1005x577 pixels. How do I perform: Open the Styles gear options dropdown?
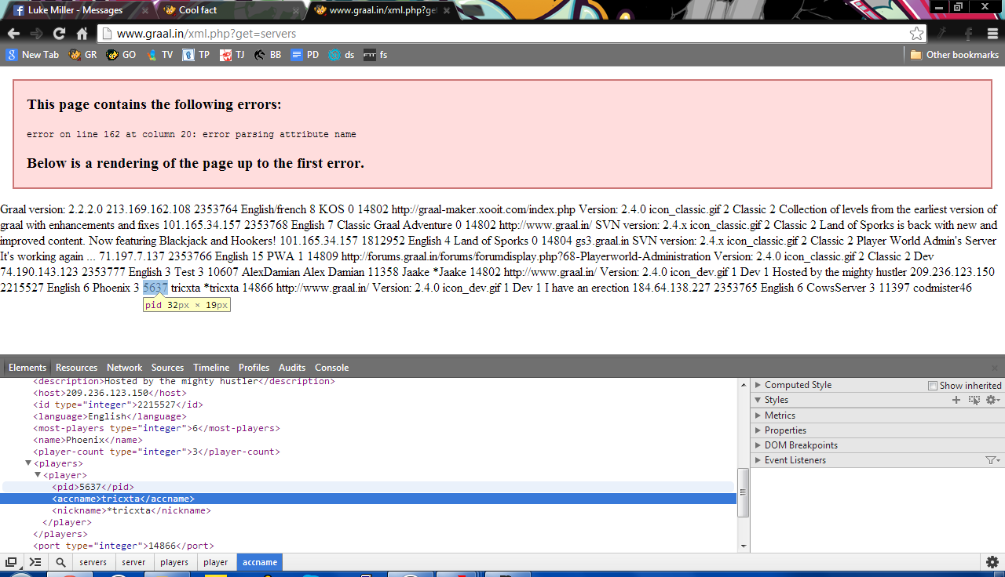coord(993,400)
